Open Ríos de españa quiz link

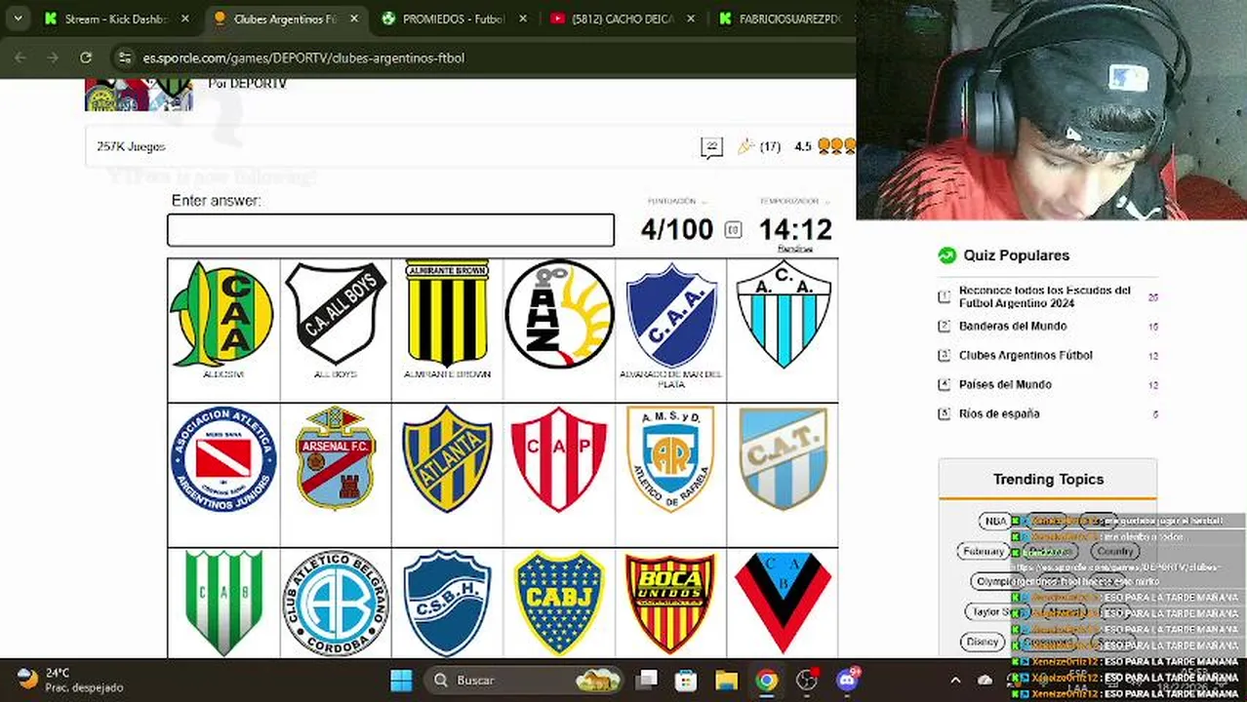click(999, 413)
